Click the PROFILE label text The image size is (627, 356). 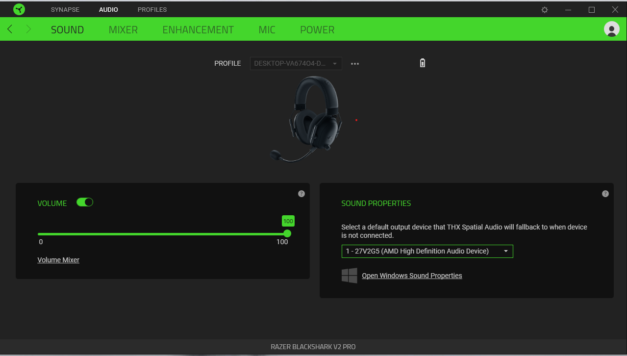tap(227, 63)
